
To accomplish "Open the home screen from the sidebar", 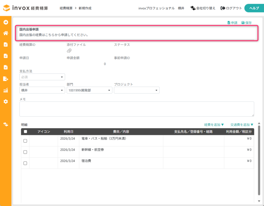I will pyautogui.click(x=5, y=33).
